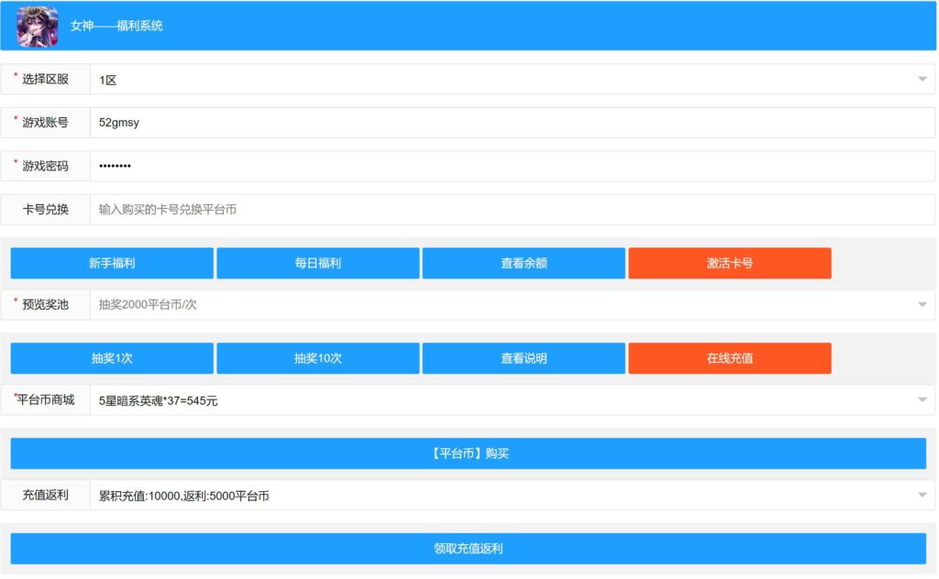The width and height of the screenshot is (939, 579).
Task: Click the dropdown arrow in 充值返利 row
Action: [x=922, y=496]
